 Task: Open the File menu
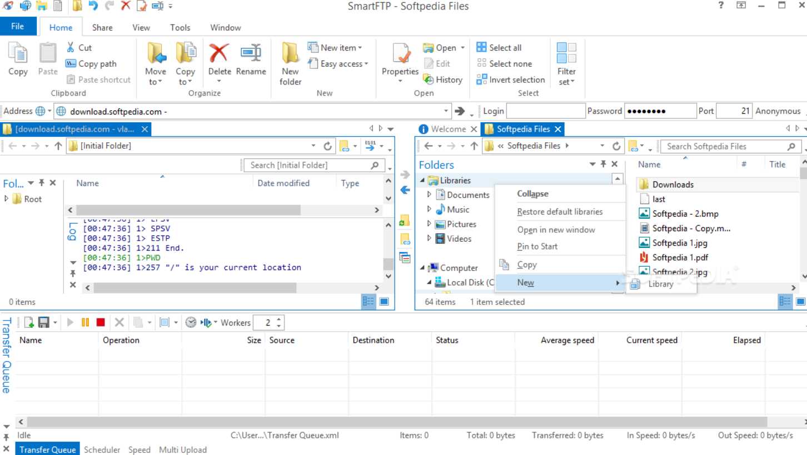[x=18, y=26]
